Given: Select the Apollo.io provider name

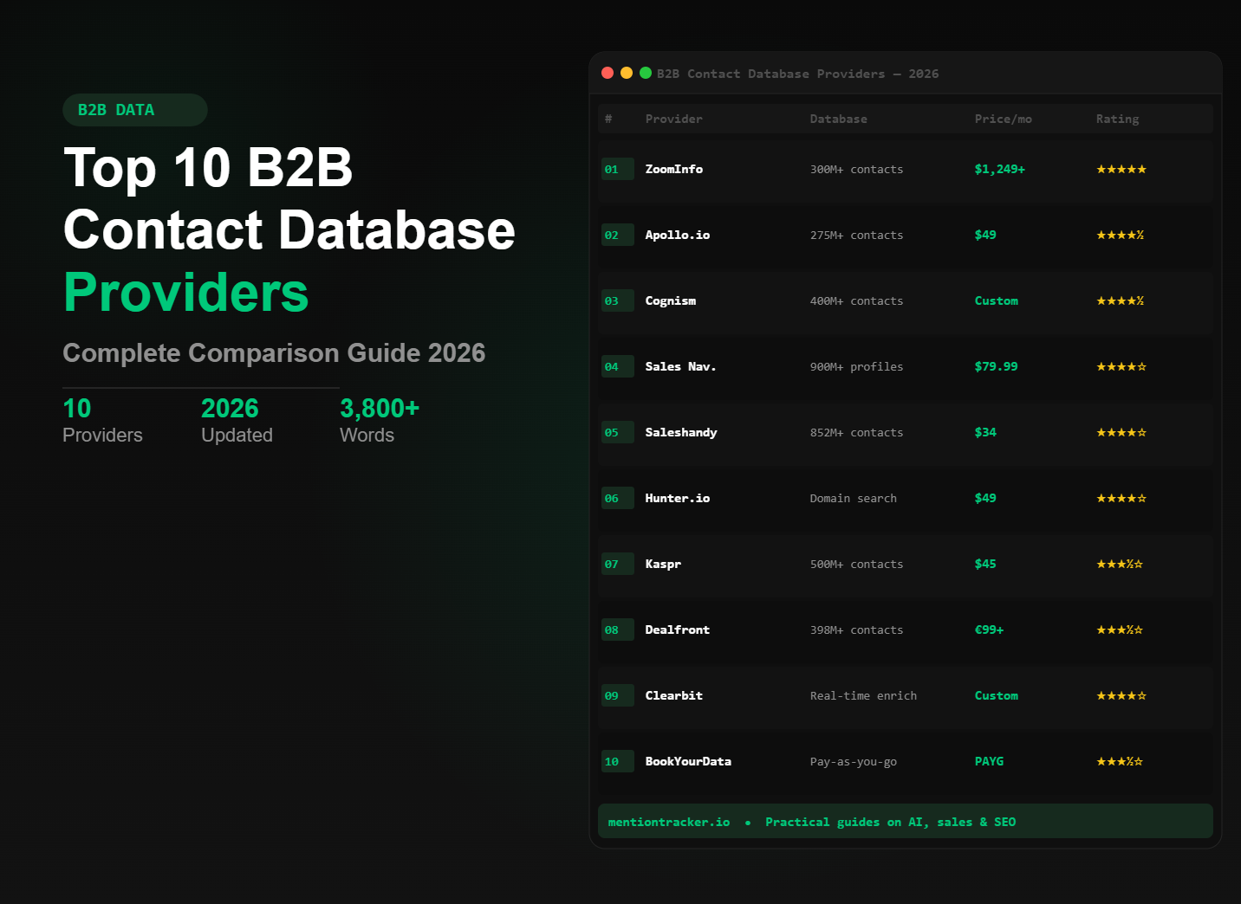Looking at the screenshot, I should (x=678, y=236).
